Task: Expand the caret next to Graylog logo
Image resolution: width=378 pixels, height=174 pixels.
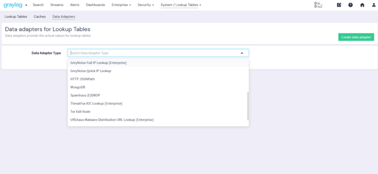Action: (26, 5)
